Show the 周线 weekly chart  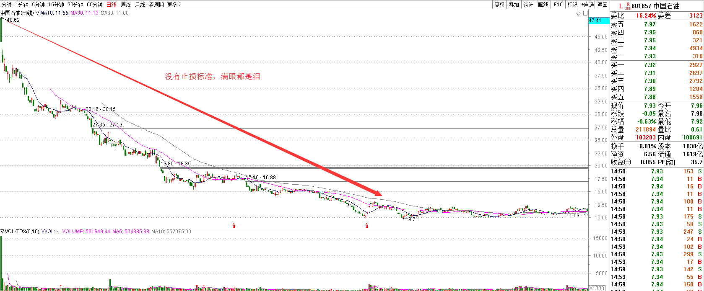126,5
